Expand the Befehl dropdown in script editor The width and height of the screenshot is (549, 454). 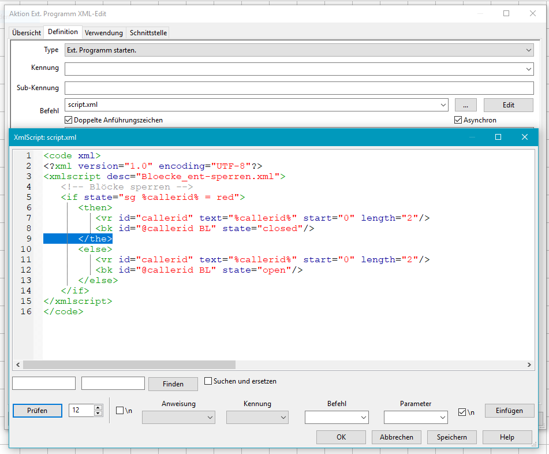pyautogui.click(x=363, y=417)
